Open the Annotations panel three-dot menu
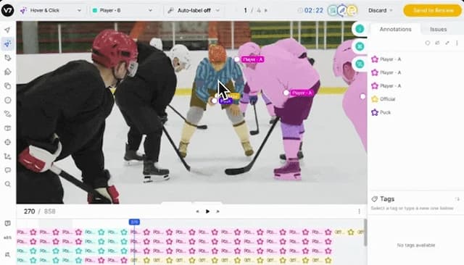Image resolution: width=464 pixels, height=265 pixels. coord(457,43)
